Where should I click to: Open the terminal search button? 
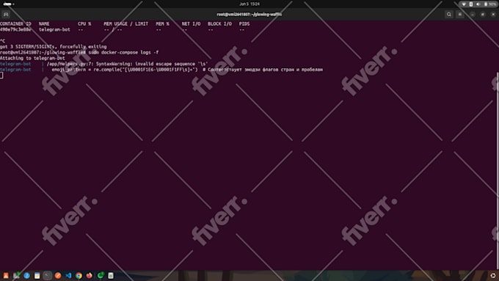[x=448, y=15]
